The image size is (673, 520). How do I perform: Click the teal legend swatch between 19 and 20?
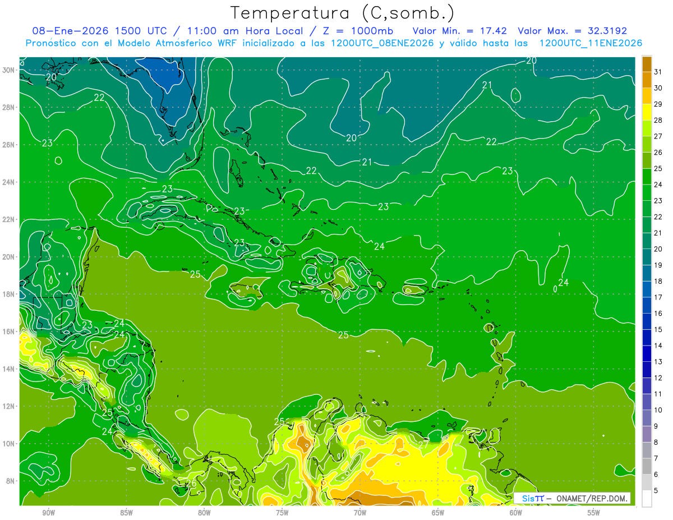[647, 257]
